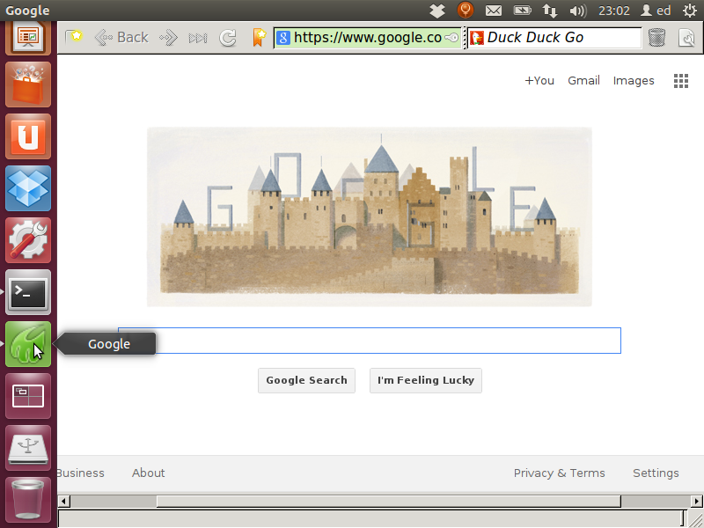Click the horizontal scrollbar right arrow

point(697,501)
